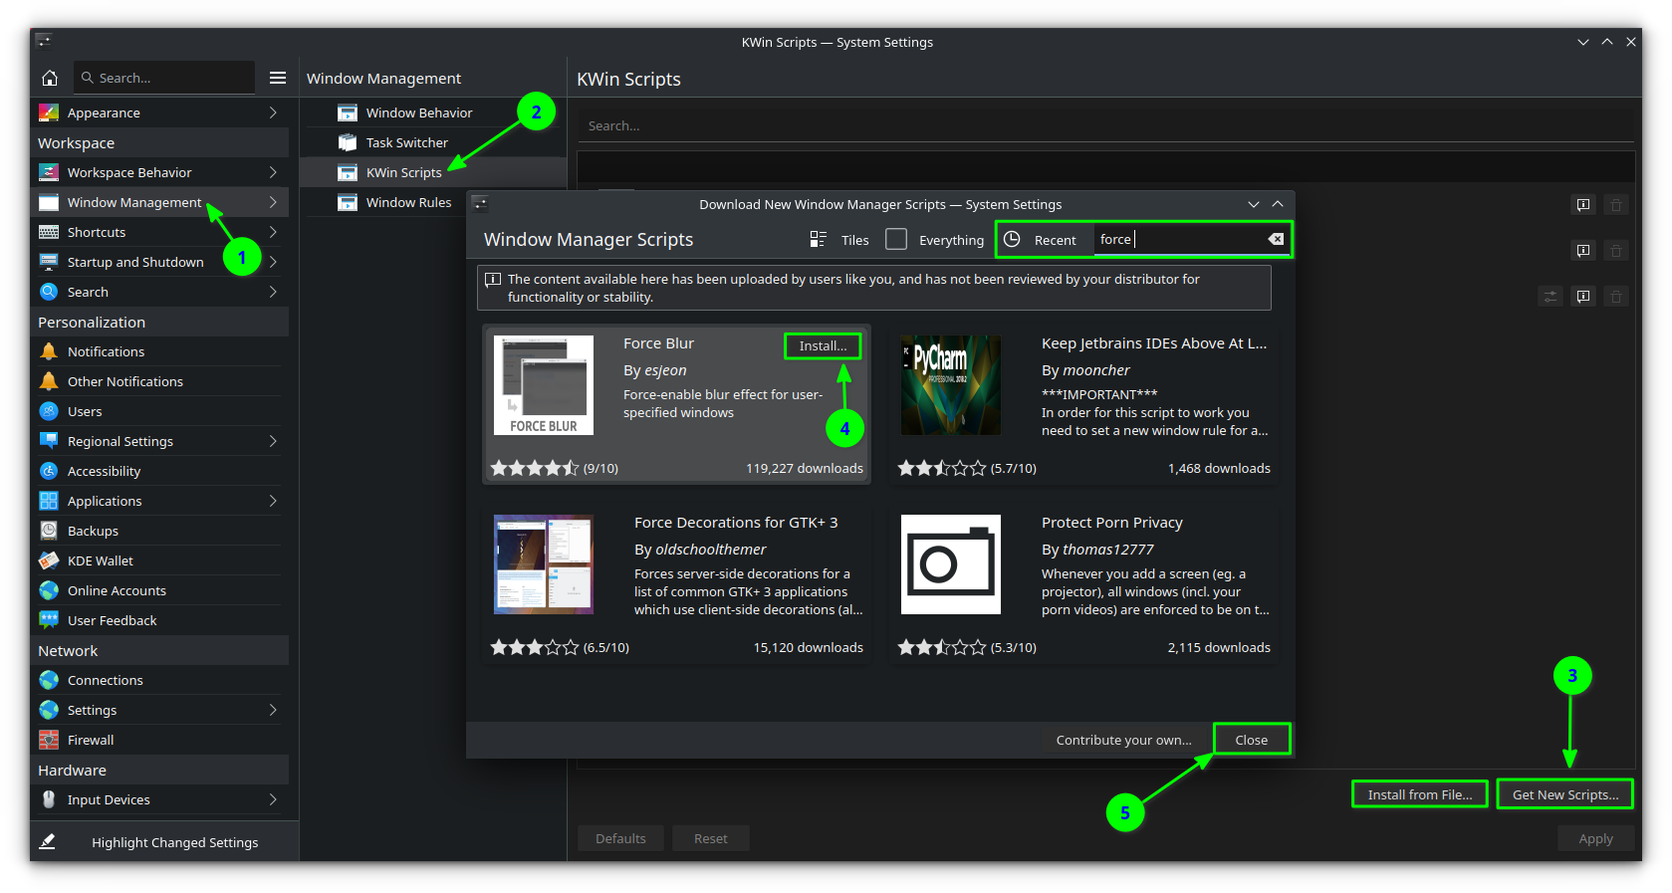Click the author name 'esjeon'
1672x893 pixels.
pyautogui.click(x=665, y=370)
